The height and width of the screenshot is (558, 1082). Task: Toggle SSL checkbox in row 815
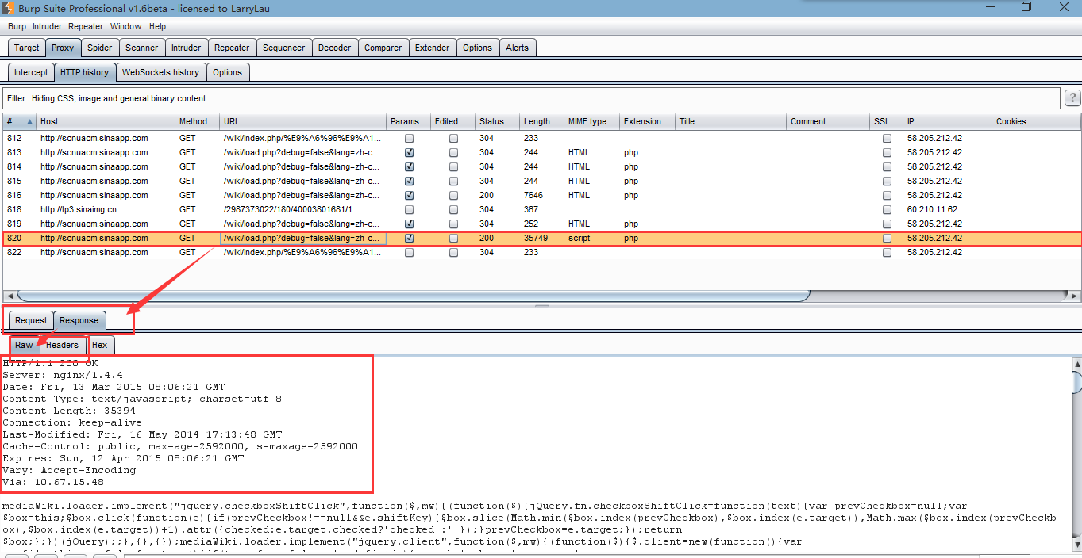[888, 181]
